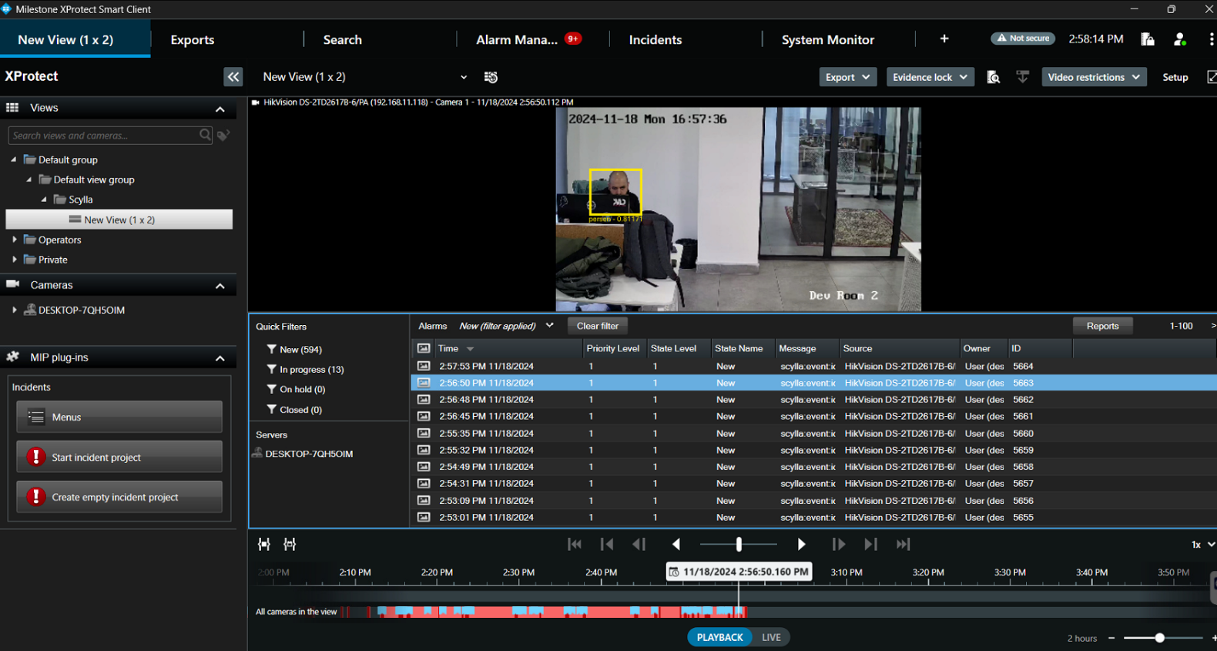1217x651 pixels.
Task: Open the Alarm Manager tab
Action: pyautogui.click(x=517, y=40)
